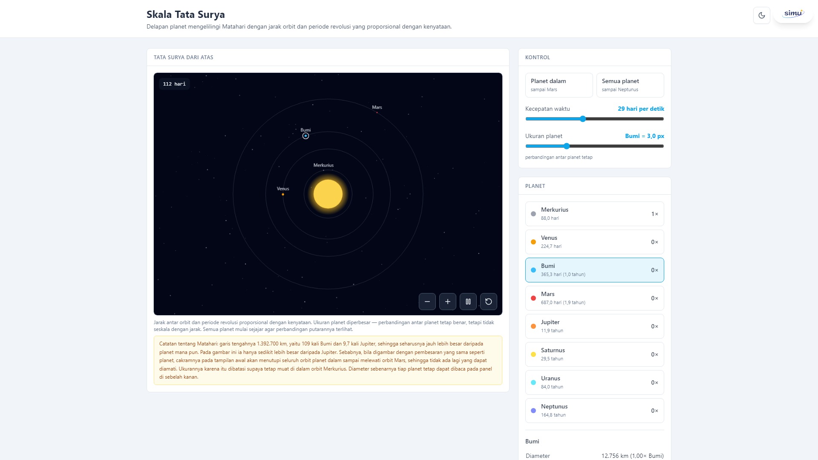Select the Planet dalam view preset
The width and height of the screenshot is (818, 460).
tap(559, 85)
